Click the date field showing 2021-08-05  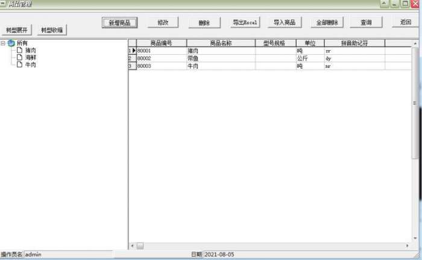[309, 255]
